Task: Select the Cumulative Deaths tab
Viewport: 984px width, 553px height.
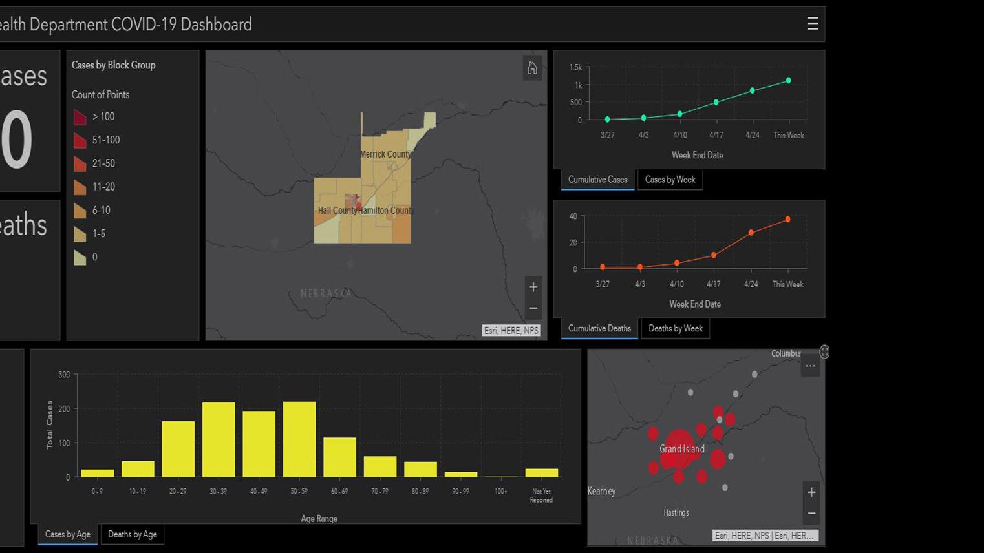Action: [x=599, y=329]
